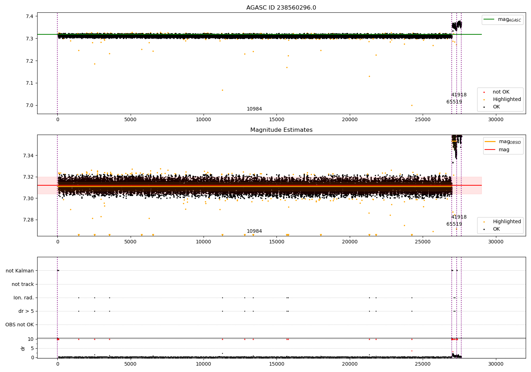The height and width of the screenshot is (372, 531).
Task: Select the 'not track' row label
Action: point(23,284)
